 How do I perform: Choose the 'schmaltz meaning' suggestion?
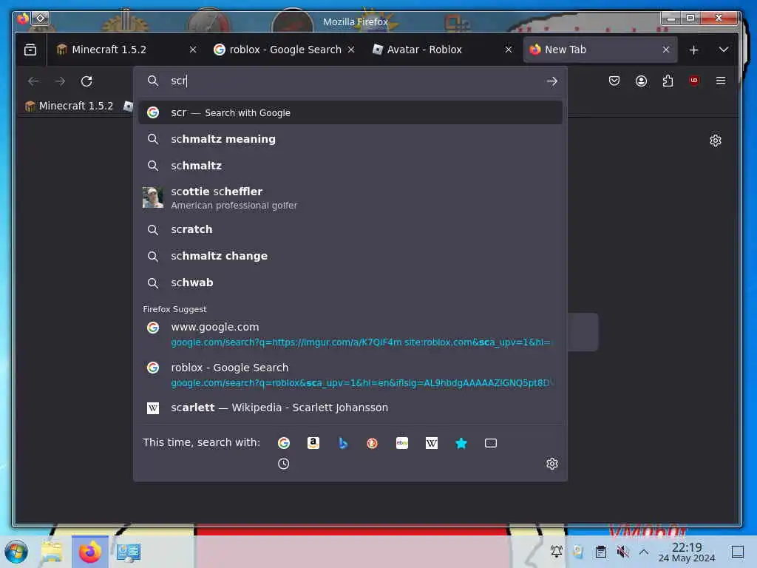pyautogui.click(x=350, y=139)
